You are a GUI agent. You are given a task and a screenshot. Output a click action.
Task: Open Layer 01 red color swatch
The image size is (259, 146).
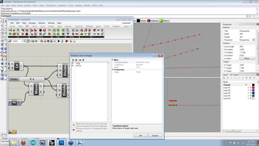coord(253,88)
